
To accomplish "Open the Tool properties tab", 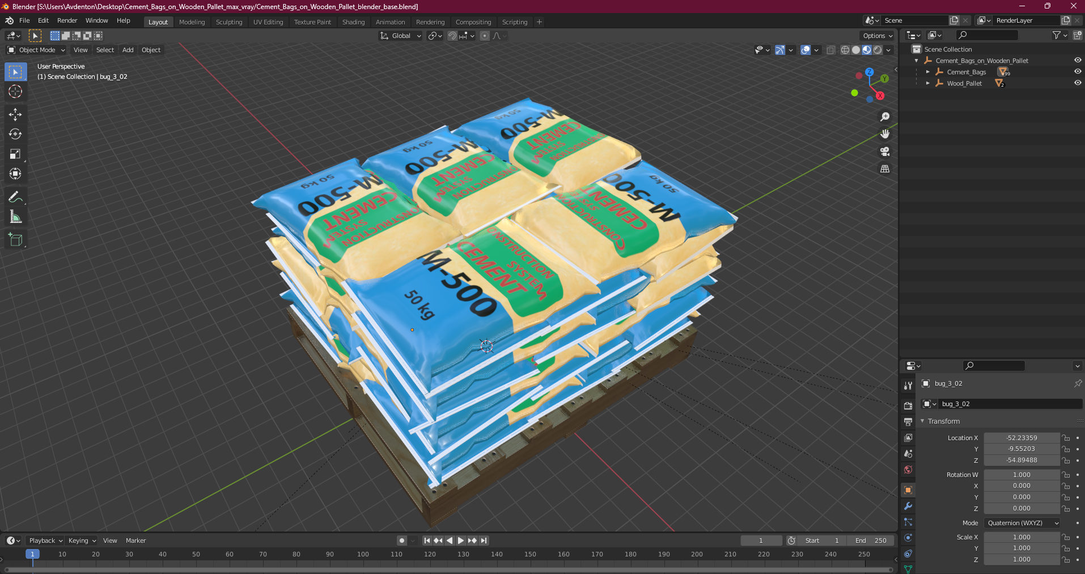I will click(x=908, y=386).
